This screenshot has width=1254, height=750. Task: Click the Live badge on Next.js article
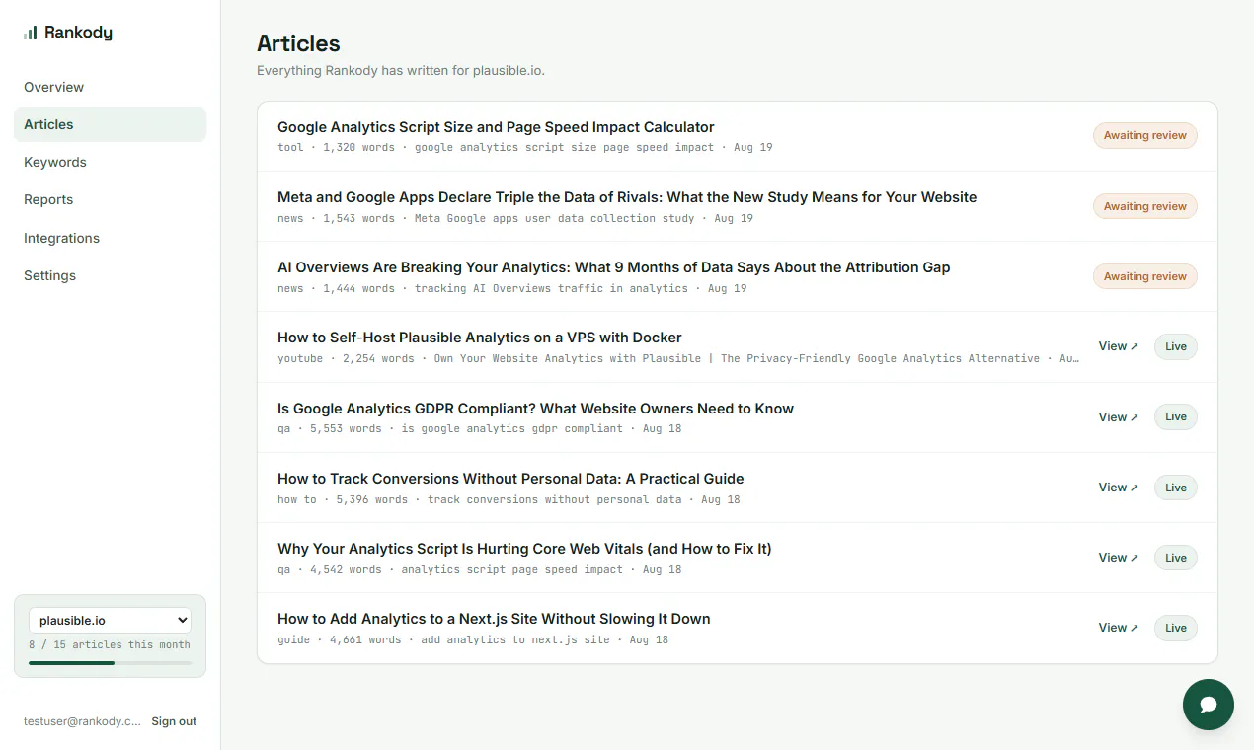pos(1176,628)
